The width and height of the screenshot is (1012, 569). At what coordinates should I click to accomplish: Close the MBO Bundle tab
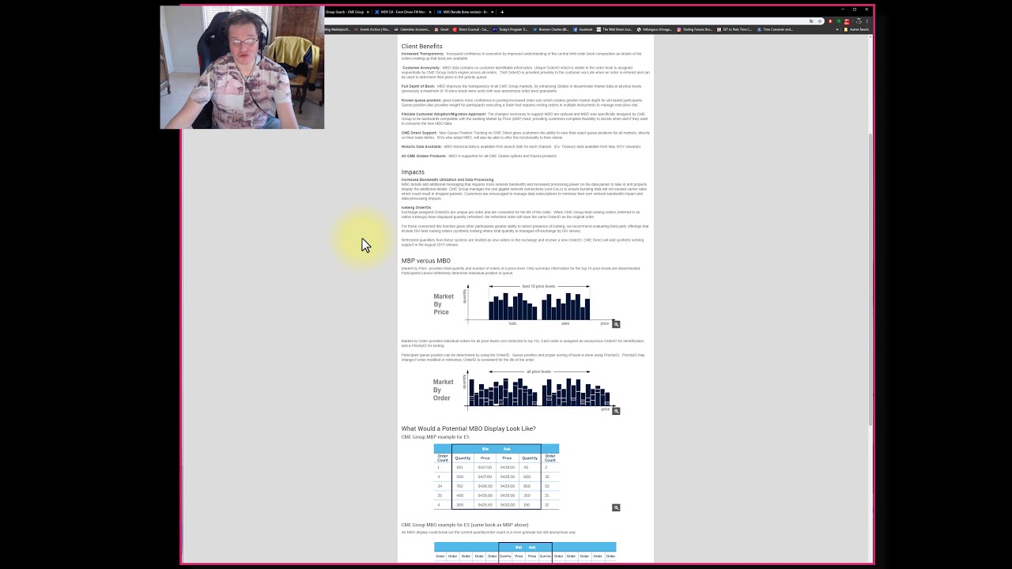pyautogui.click(x=492, y=12)
